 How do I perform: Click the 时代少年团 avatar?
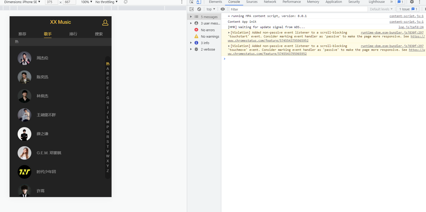(x=24, y=172)
